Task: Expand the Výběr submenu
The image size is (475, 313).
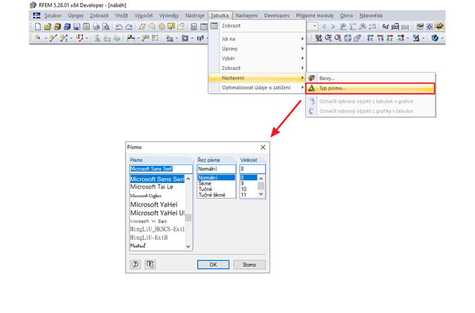Action: coord(262,58)
